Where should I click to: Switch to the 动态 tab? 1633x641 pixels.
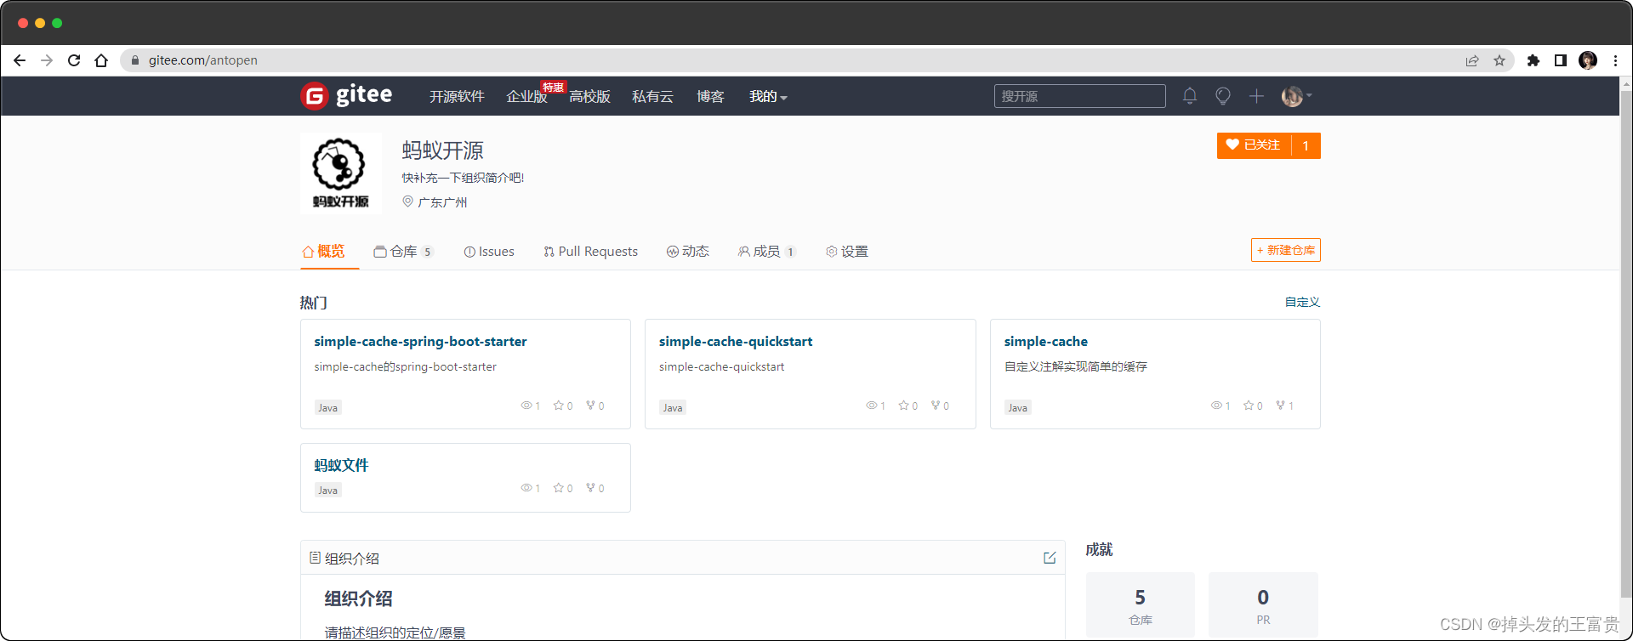coord(688,252)
